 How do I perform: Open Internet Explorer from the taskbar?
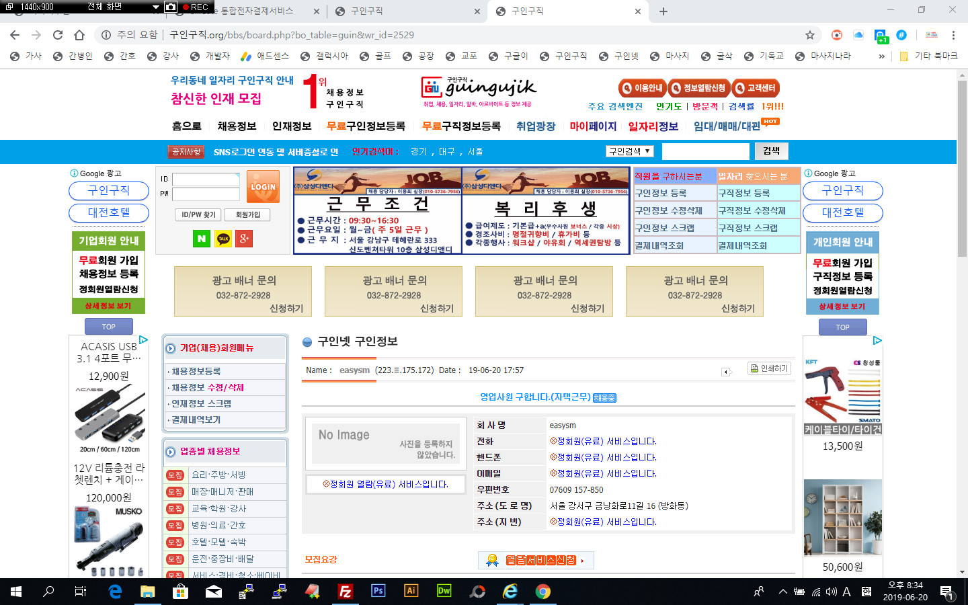[x=510, y=592]
